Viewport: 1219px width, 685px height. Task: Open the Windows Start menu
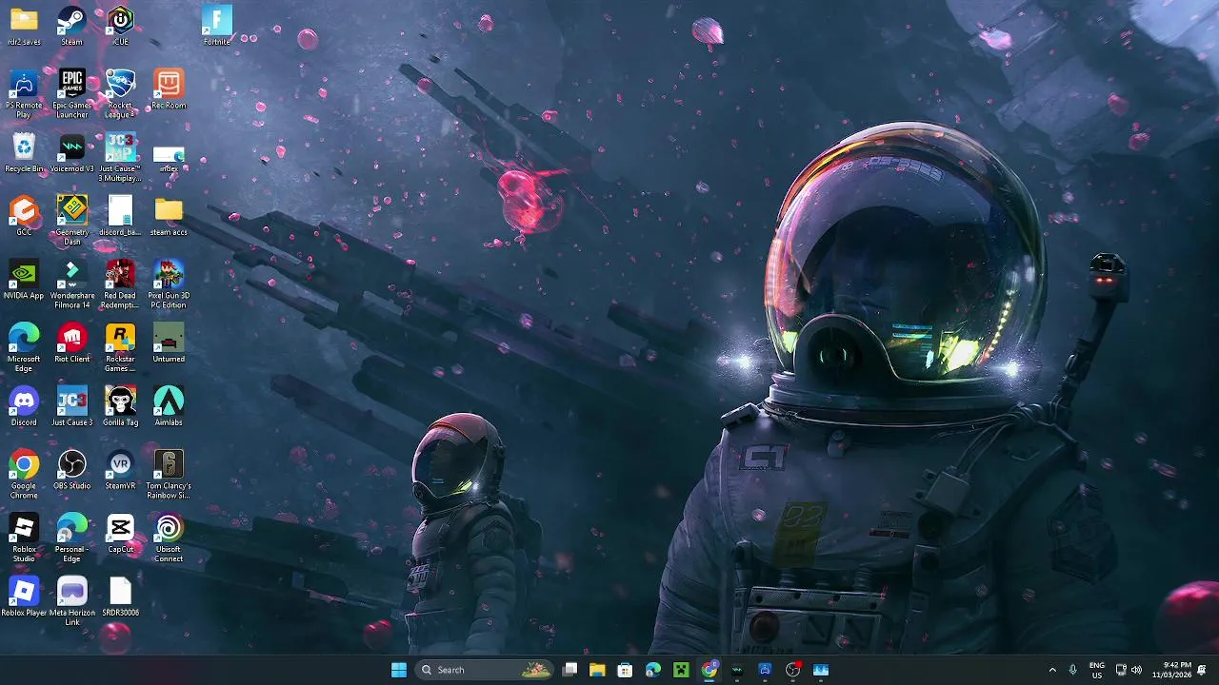399,670
